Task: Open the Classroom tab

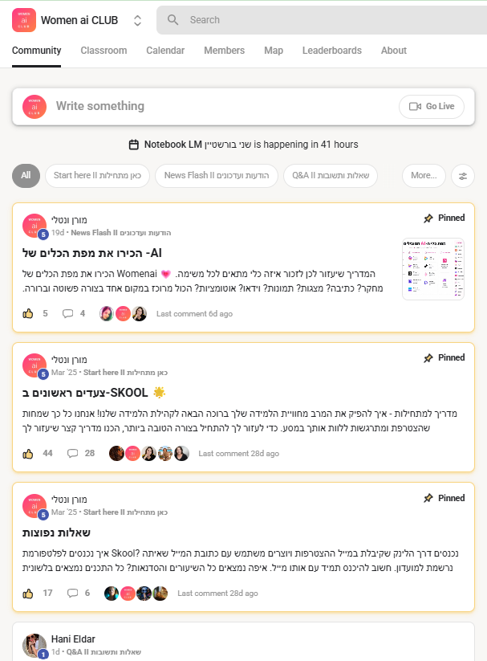Action: [103, 51]
